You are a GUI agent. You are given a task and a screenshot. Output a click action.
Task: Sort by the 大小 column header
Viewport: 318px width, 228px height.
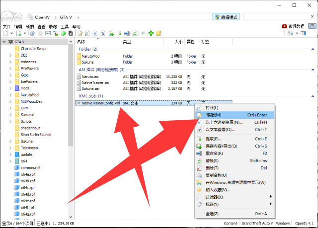174,42
